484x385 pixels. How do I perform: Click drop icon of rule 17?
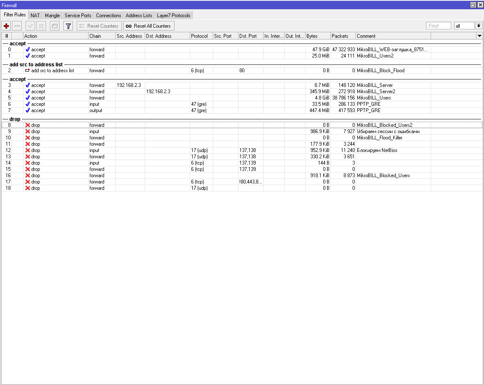(x=27, y=182)
